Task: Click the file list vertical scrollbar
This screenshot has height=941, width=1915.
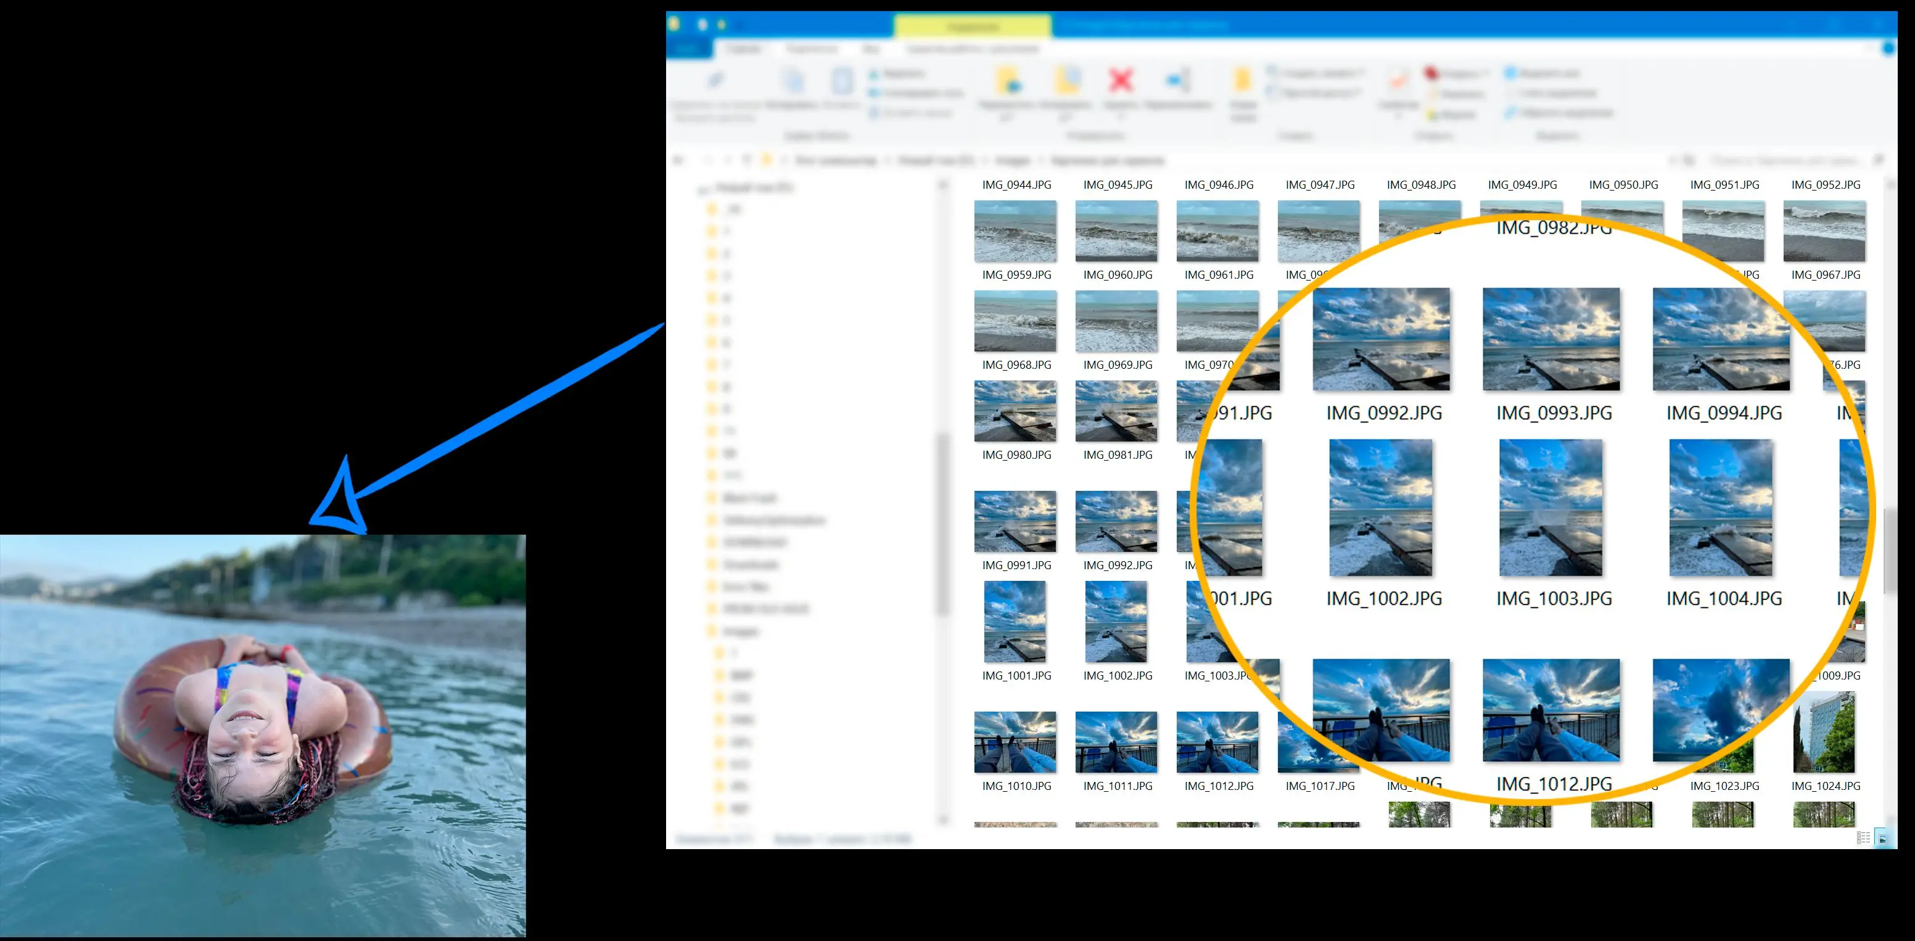Action: (x=1890, y=550)
